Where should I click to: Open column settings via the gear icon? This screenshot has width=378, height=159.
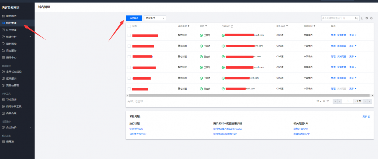tap(367, 18)
